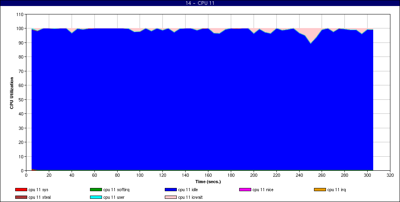Select the 'cpu 11 user' legend label
Screen dimensions: 400x202
click(x=114, y=198)
